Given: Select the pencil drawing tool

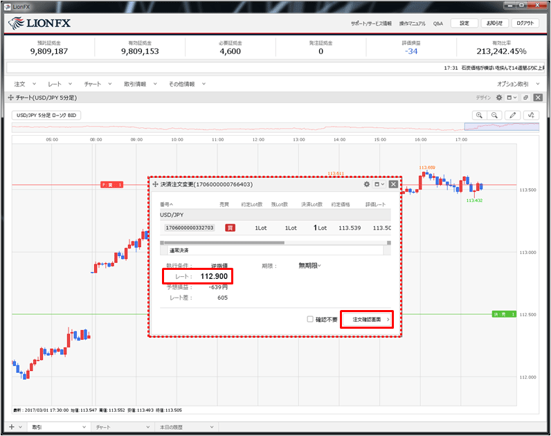Looking at the screenshot, I should click(x=513, y=116).
